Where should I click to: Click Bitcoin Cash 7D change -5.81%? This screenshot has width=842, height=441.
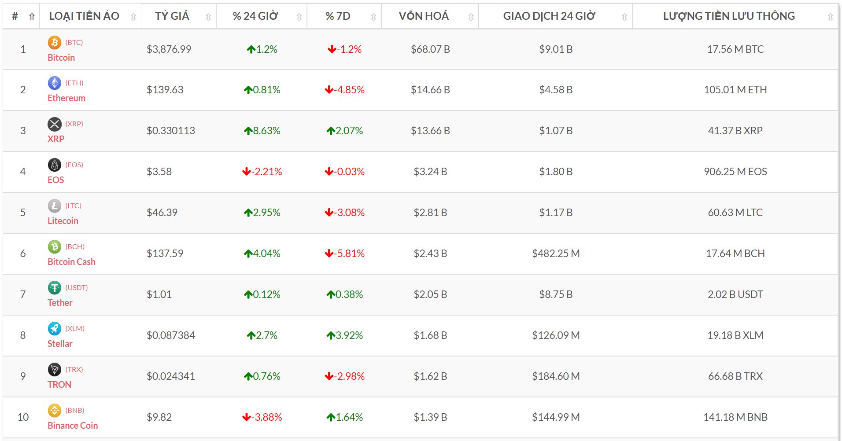coord(345,254)
